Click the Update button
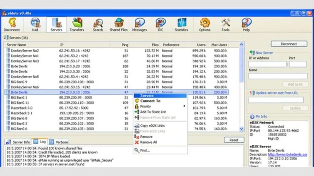The width and height of the screenshot is (314, 176). (x=296, y=108)
